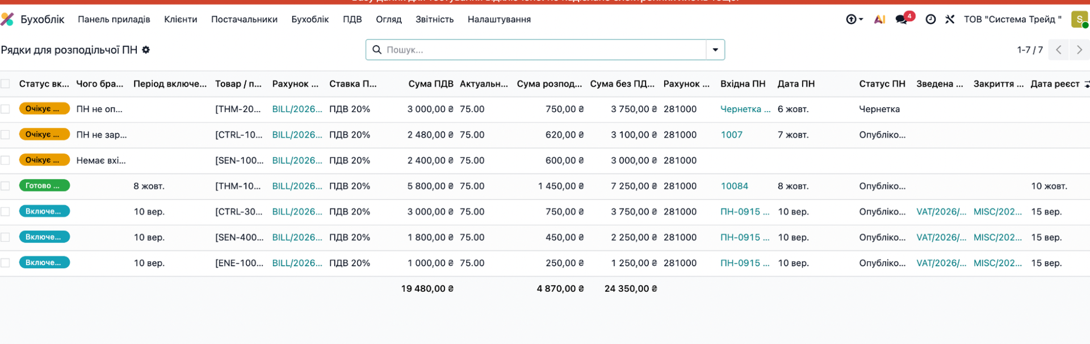Open incoming tax invoice 1007
Viewport: 1090px width, 344px height.
coord(731,135)
